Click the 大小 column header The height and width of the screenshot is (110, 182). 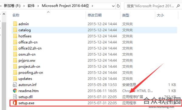point(160,15)
